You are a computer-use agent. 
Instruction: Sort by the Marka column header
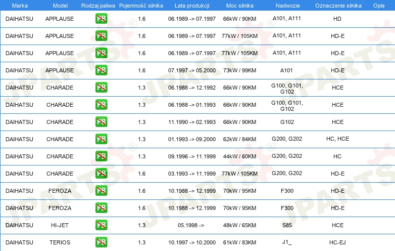tap(20, 5)
